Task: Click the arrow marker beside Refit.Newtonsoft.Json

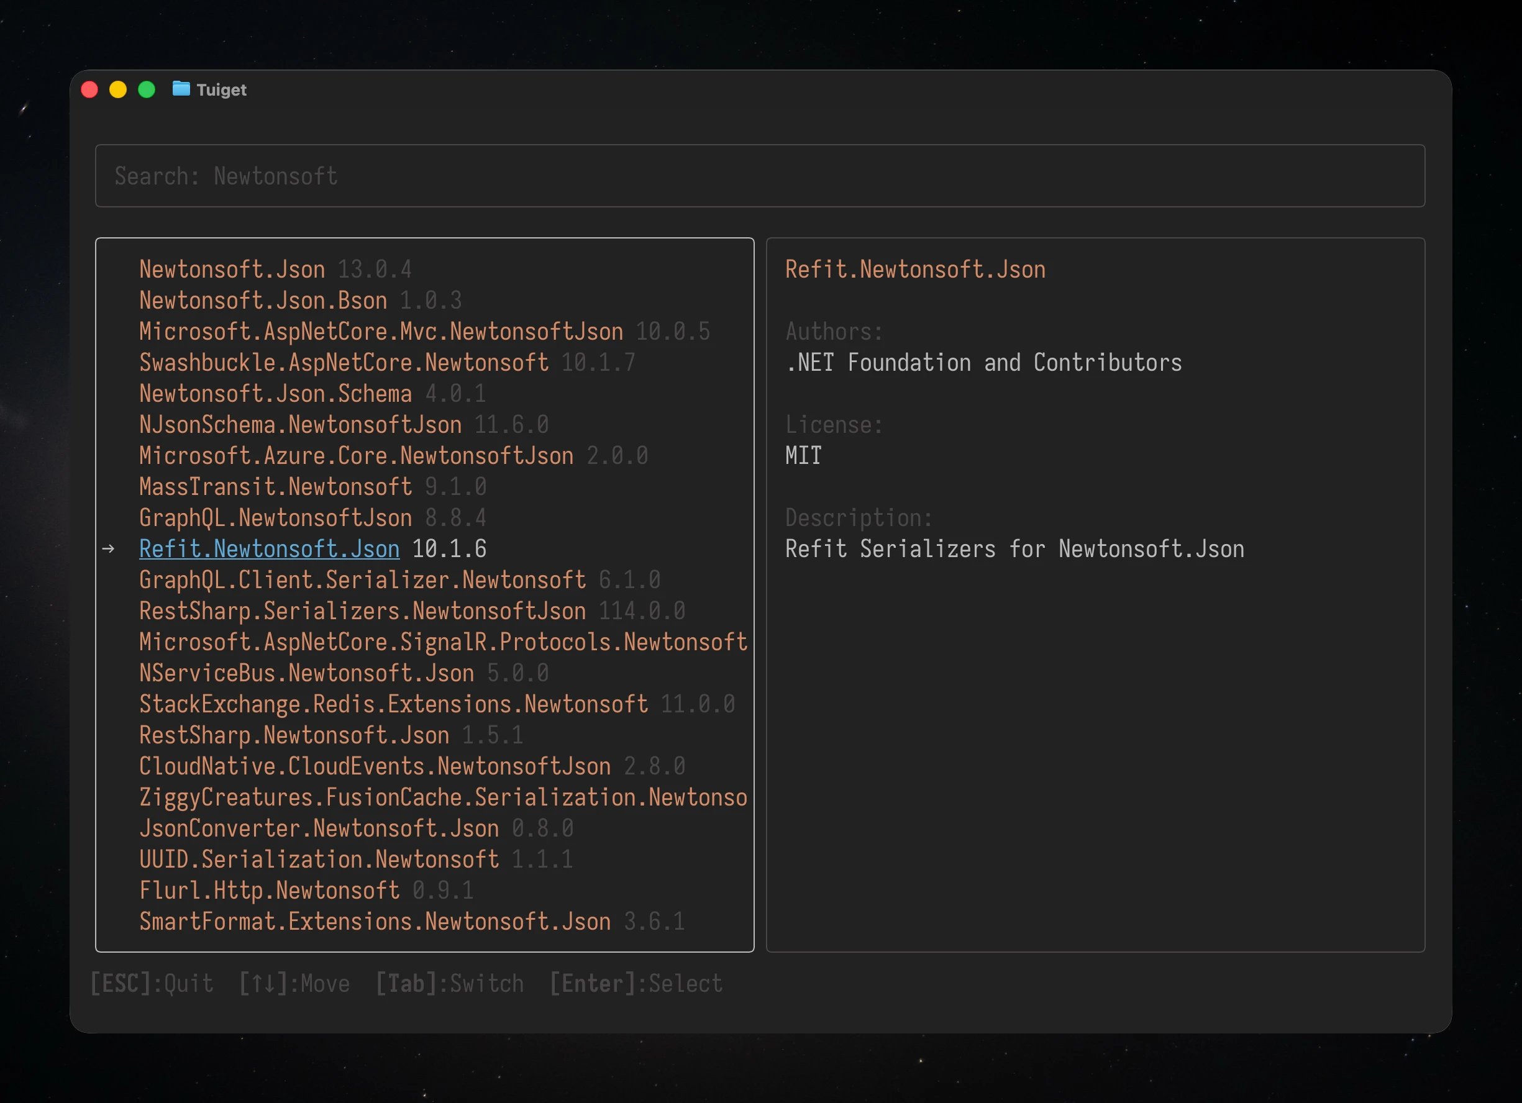Action: coord(108,549)
